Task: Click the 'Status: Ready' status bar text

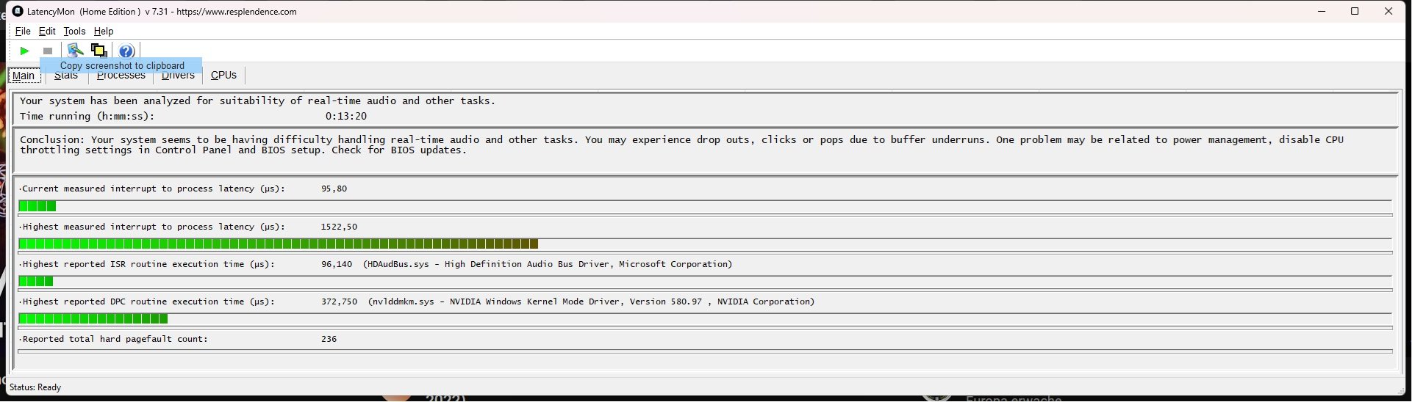Action: pos(35,387)
